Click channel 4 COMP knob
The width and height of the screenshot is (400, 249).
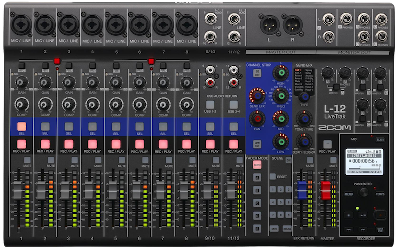[x=92, y=105]
